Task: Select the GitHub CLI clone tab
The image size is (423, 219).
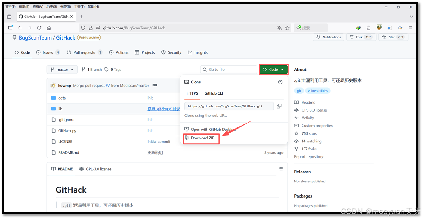Action: click(214, 93)
